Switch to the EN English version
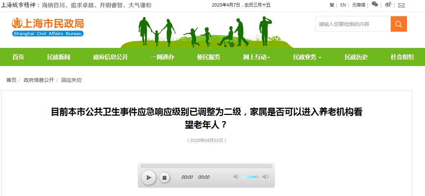425x196 pixels. 343,5
